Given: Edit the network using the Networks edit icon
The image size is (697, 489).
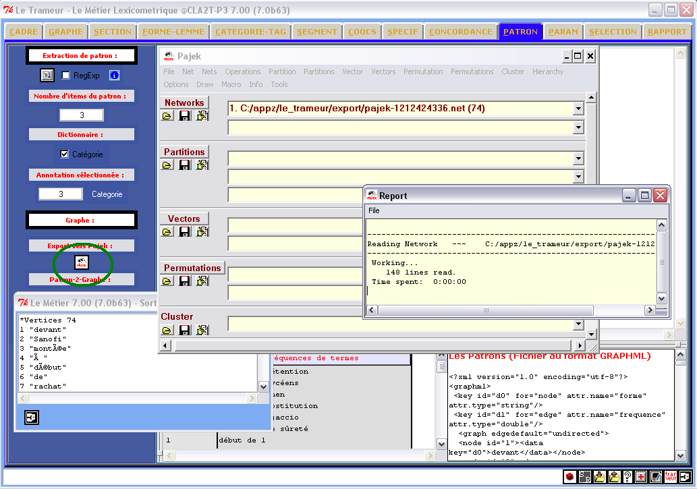Looking at the screenshot, I should click(x=202, y=116).
